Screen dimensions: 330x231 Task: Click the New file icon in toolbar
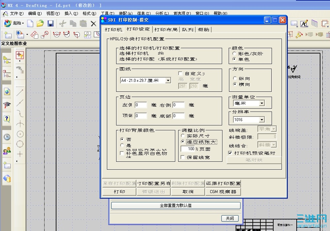click(30, 23)
